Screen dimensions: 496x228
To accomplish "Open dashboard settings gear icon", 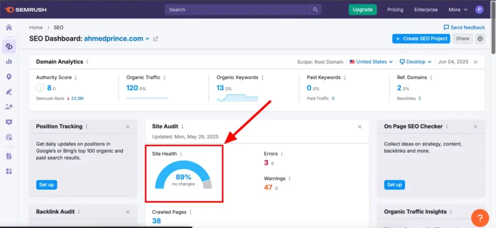I will click(x=480, y=39).
